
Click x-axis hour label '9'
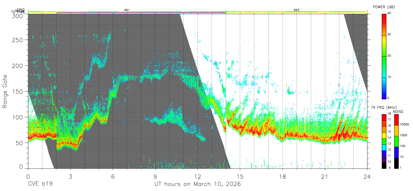point(155,176)
